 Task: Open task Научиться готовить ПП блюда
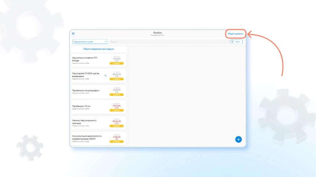point(98,60)
